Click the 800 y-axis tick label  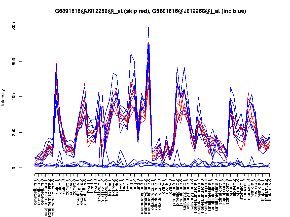14,26
